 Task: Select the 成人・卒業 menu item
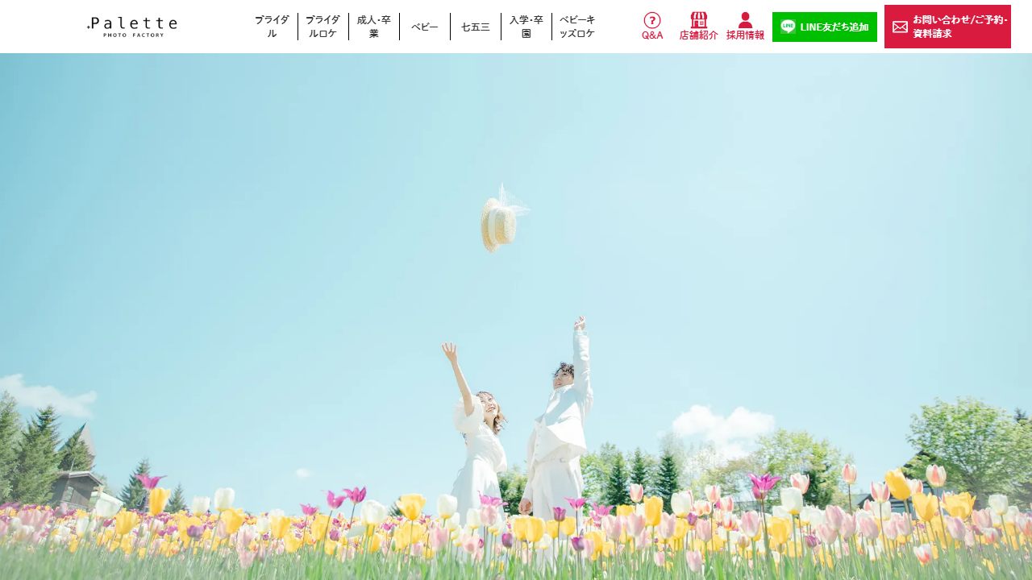[x=374, y=27]
